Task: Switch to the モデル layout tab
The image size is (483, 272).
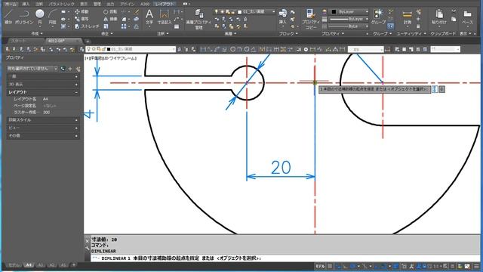Action: tap(14, 265)
